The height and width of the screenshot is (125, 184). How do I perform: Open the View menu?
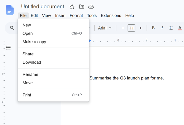click(47, 15)
